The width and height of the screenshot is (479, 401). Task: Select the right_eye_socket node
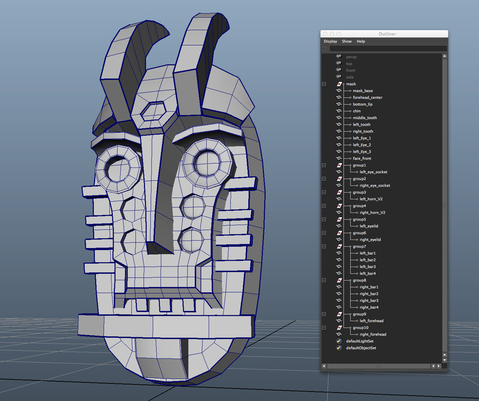(x=375, y=185)
